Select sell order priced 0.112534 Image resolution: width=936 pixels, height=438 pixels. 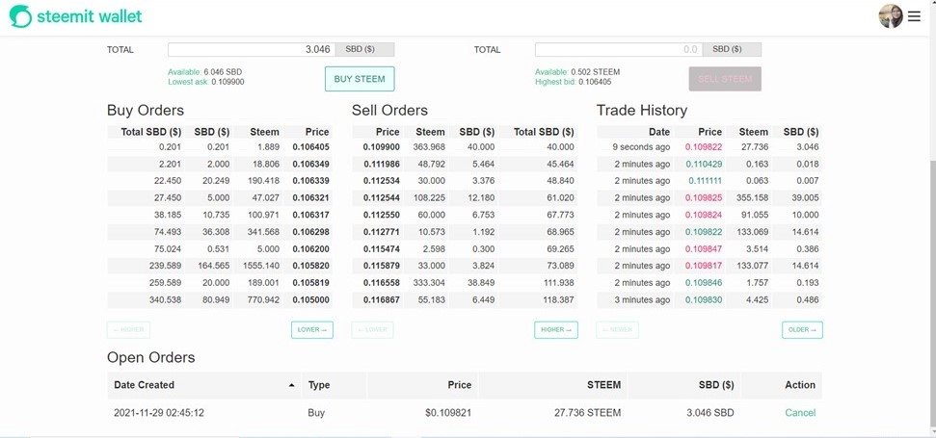point(465,181)
